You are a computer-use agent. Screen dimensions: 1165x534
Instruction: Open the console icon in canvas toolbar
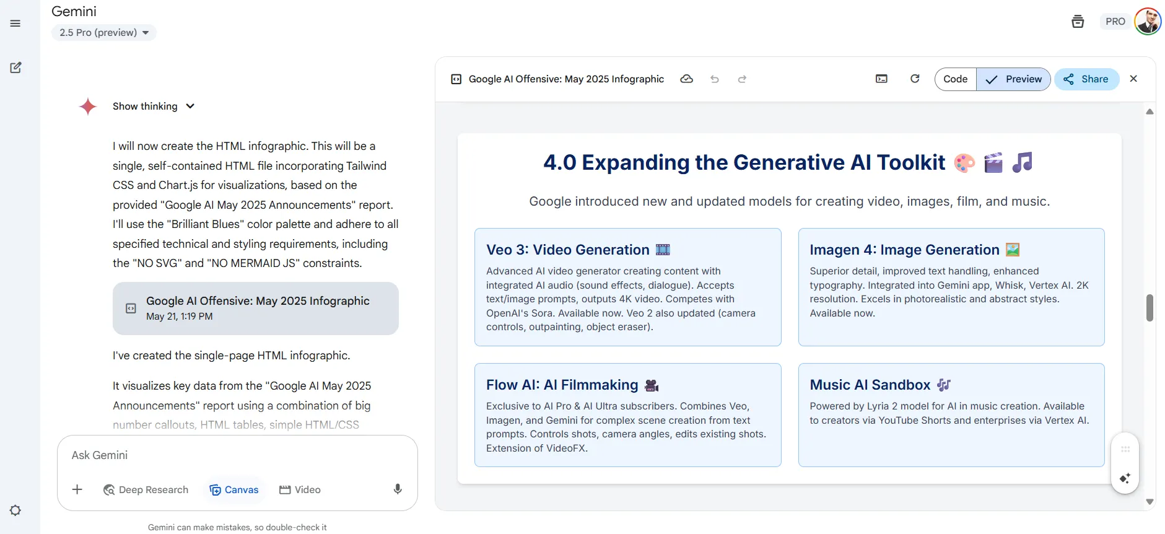pos(881,79)
